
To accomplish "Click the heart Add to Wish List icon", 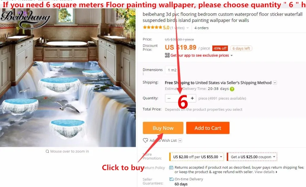I will 145,141.
